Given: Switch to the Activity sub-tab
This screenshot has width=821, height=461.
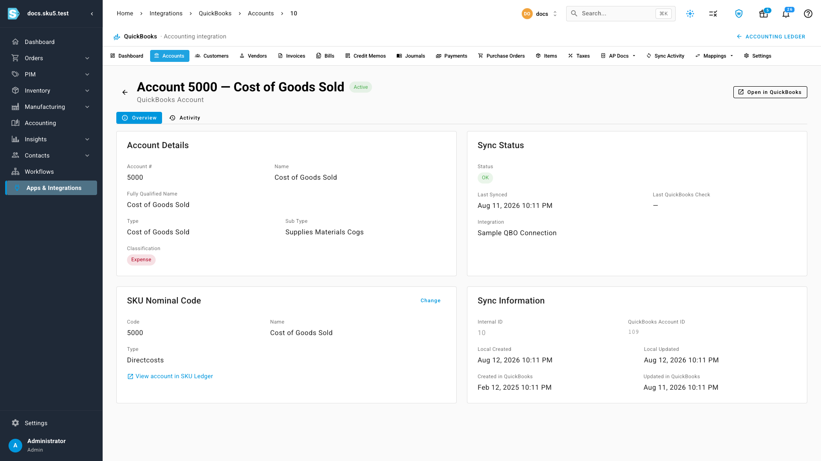Looking at the screenshot, I should [185, 118].
